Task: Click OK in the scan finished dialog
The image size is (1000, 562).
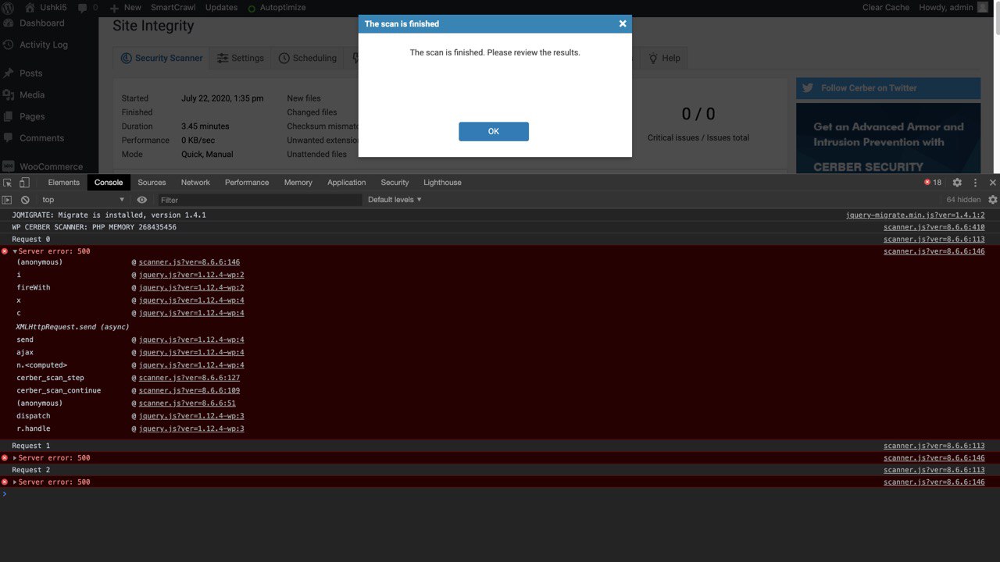Action: 494,131
